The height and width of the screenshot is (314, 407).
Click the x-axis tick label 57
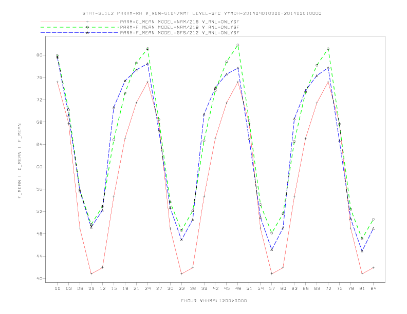[x=272, y=288]
